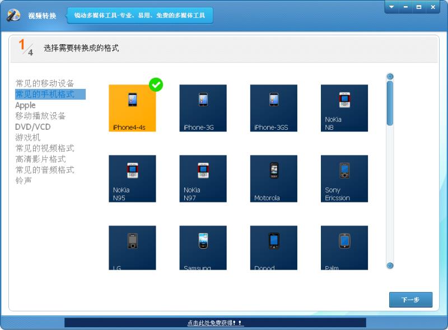The width and height of the screenshot is (448, 330).
Task: Select the iPhone4-4s format tile
Action: pyautogui.click(x=132, y=108)
